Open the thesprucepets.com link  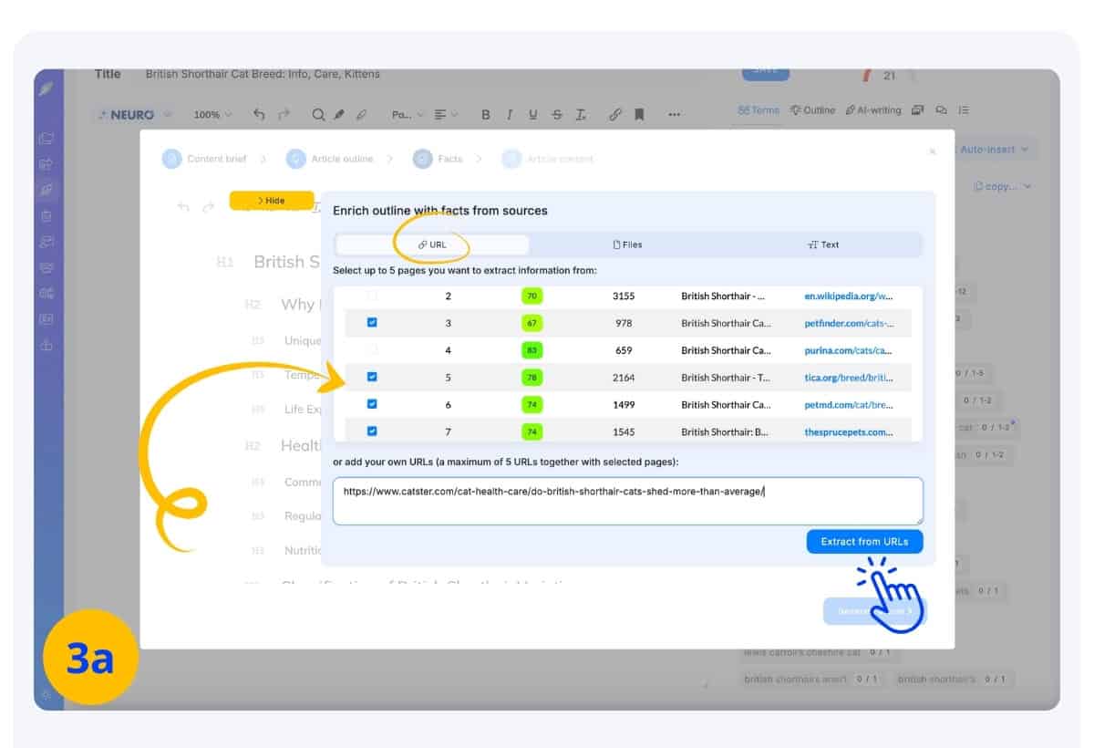(x=849, y=432)
